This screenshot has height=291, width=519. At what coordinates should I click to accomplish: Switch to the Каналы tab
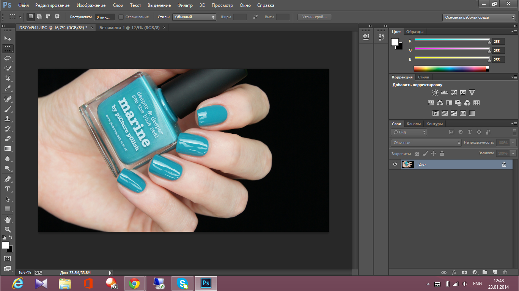click(414, 124)
